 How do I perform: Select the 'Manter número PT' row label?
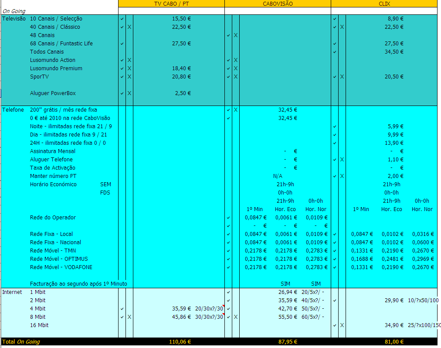click(x=53, y=176)
